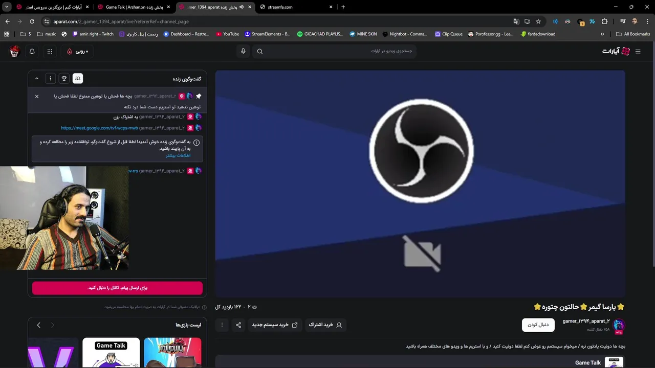Click the 'Game Talk' card below description
Image resolution: width=655 pixels, height=368 pixels.
[420, 362]
